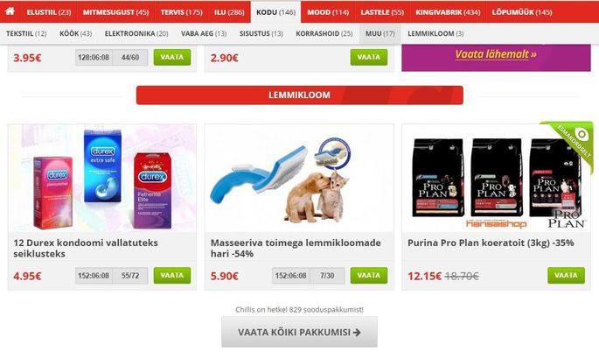This screenshot has height=359, width=599.
Task: Open the Durex condoms product image
Action: tap(102, 178)
